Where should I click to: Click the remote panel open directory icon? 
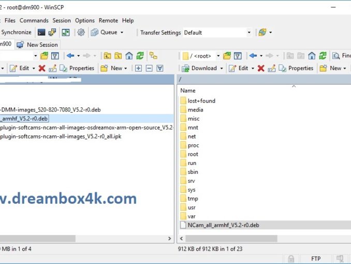[x=227, y=55]
